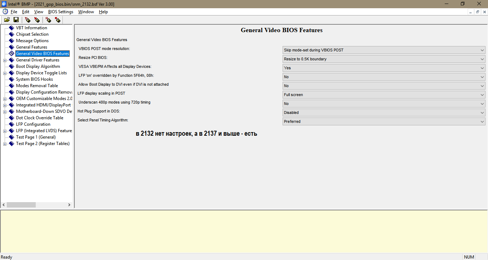The height and width of the screenshot is (260, 488).
Task: Click the 'VBIOS POST mode resolution:' label
Action: click(104, 49)
